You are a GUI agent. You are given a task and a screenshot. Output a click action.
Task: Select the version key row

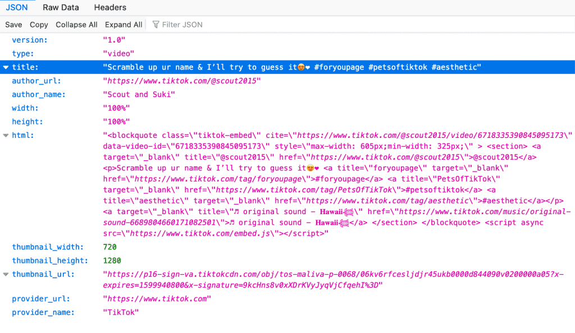pos(30,40)
